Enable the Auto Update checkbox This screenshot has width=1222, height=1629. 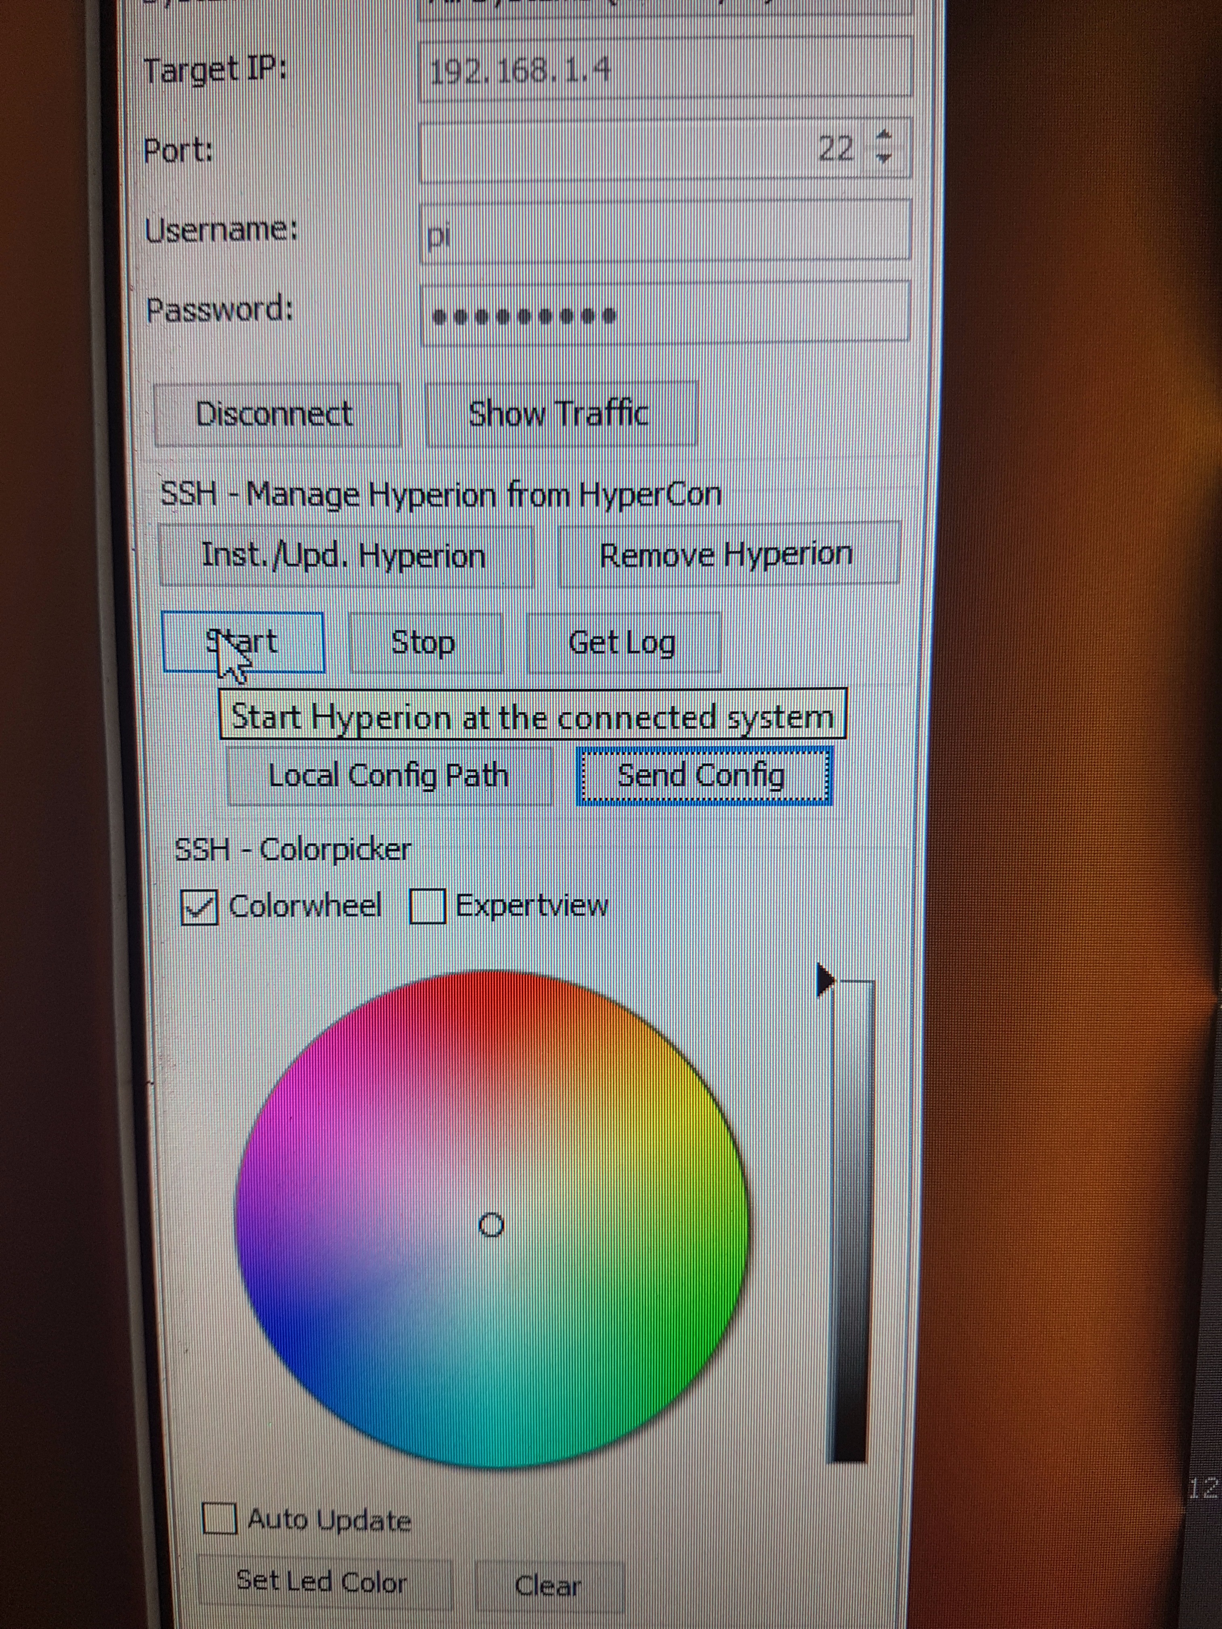219,1519
